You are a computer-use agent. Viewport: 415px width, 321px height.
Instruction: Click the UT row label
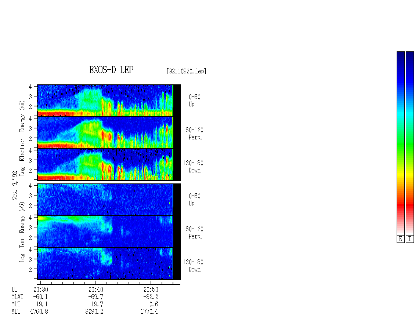pos(14,289)
